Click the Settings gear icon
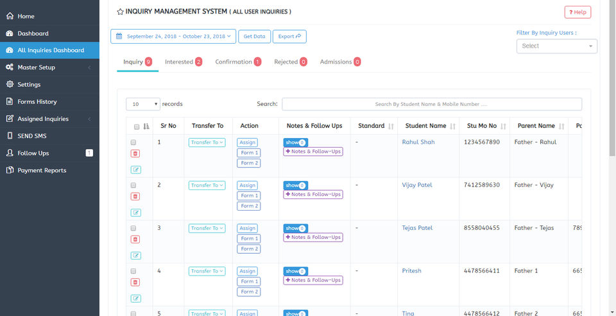The height and width of the screenshot is (316, 616). (x=10, y=85)
